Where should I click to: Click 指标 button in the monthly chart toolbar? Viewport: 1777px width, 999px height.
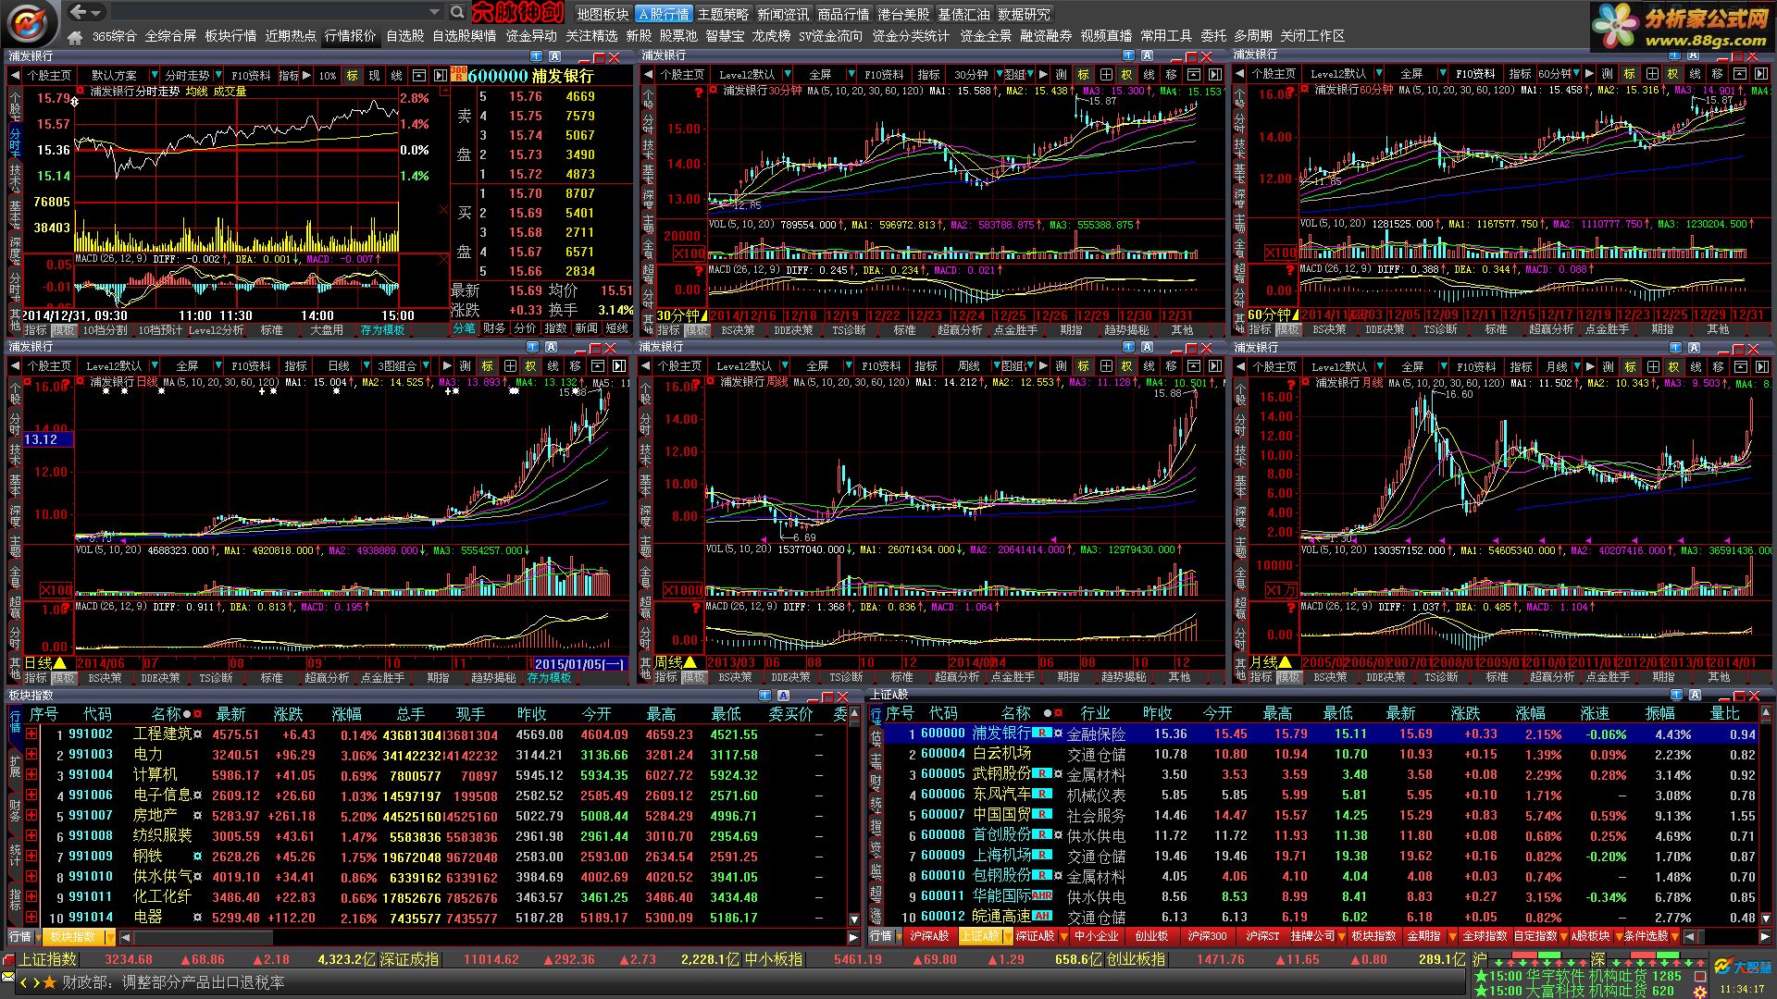pos(1521,367)
